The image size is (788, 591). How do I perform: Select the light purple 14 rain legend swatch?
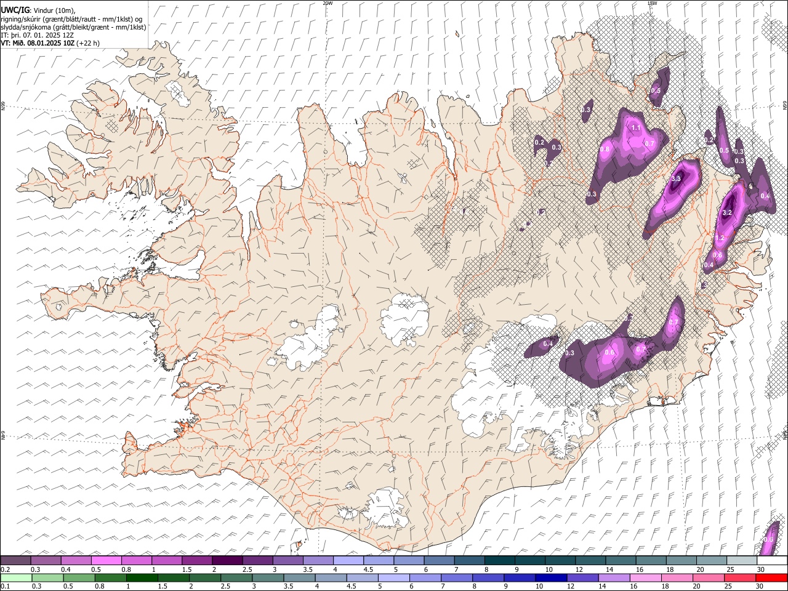point(613,577)
